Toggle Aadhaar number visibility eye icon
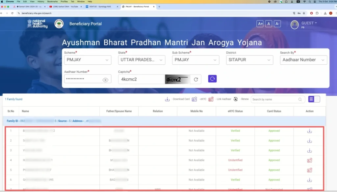The height and width of the screenshot is (192, 337). click(105, 80)
